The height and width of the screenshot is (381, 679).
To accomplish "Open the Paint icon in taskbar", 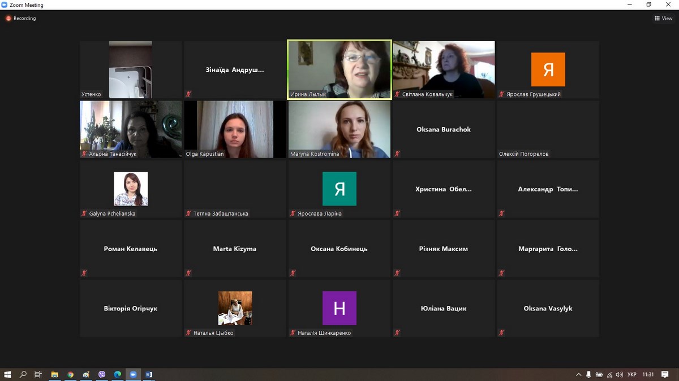I will coord(86,374).
